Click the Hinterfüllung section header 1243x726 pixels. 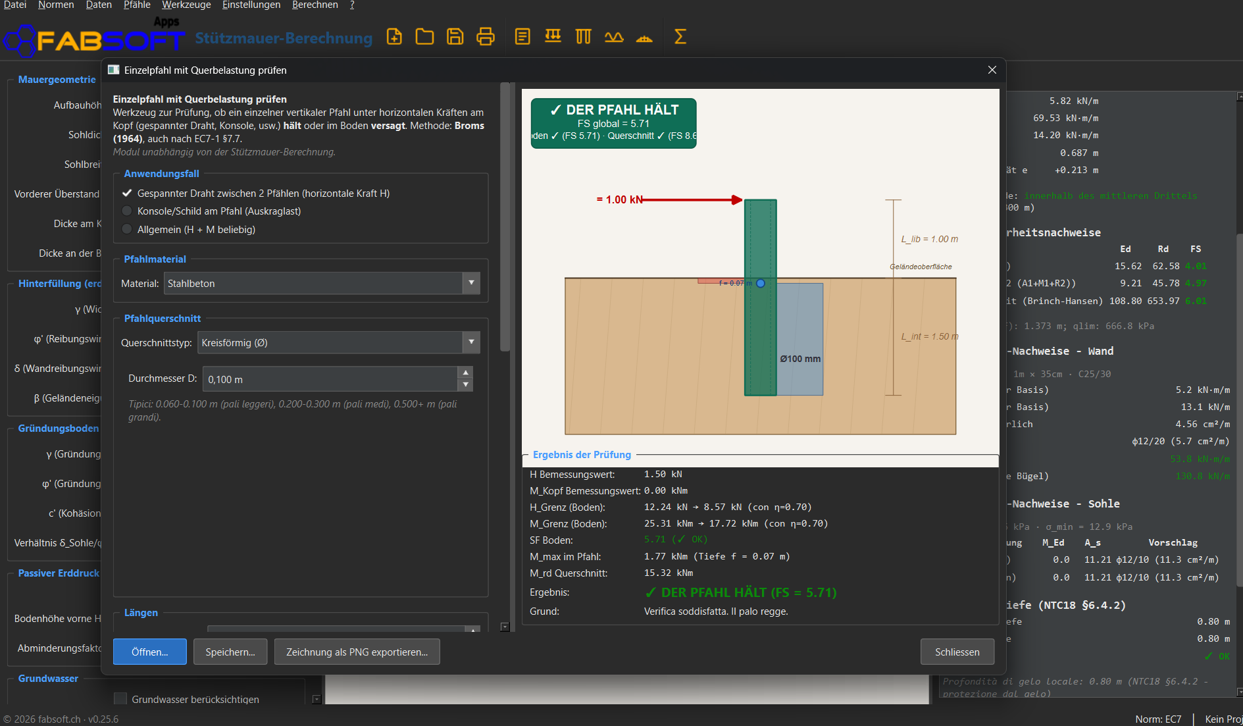point(60,283)
